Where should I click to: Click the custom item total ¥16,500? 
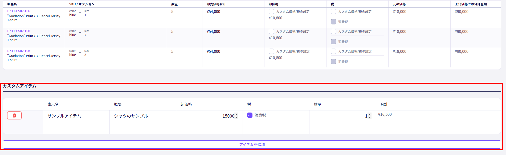point(385,114)
